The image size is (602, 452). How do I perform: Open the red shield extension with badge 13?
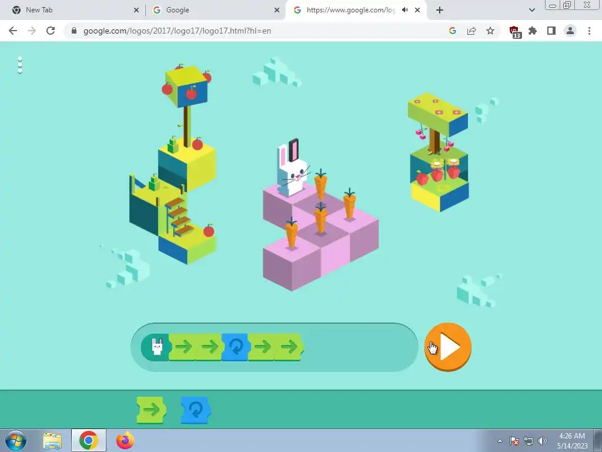pos(514,32)
